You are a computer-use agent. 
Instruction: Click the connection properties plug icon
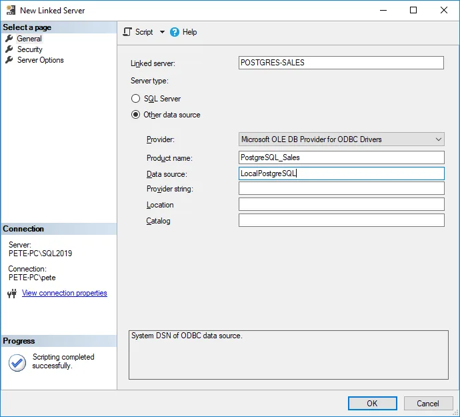pyautogui.click(x=12, y=294)
